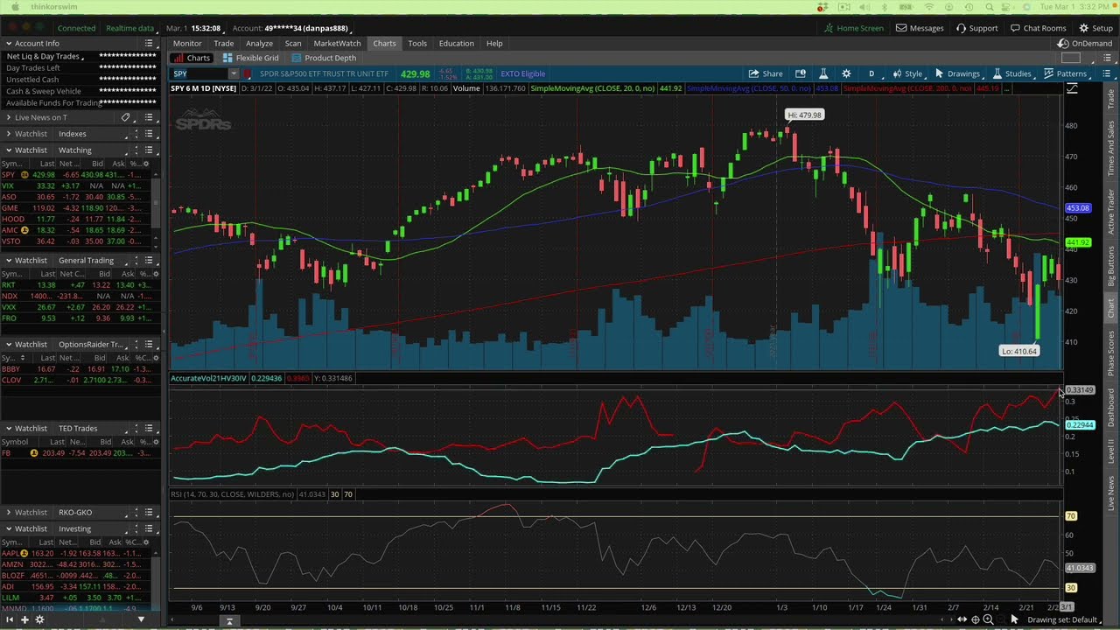Open the Drawings menu
This screenshot has height=630, width=1120.
pyautogui.click(x=957, y=73)
